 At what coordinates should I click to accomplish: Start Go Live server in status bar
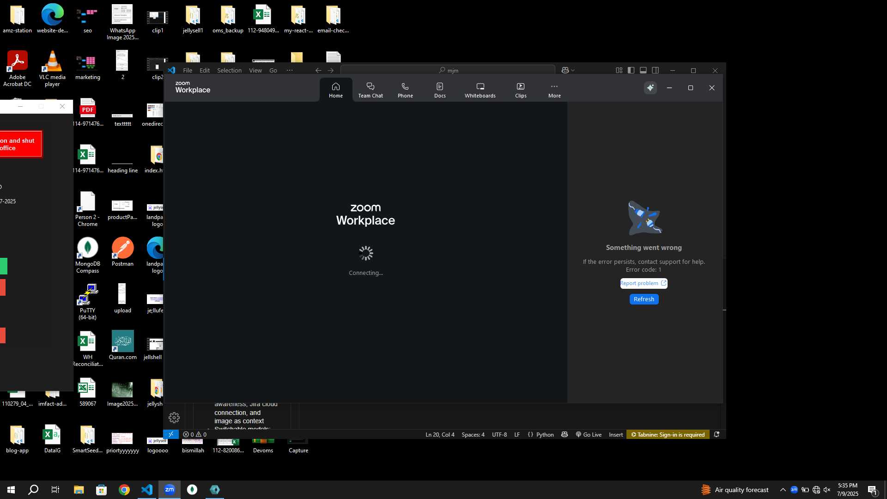coord(589,434)
